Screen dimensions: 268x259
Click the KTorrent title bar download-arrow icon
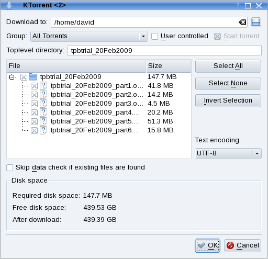(9, 5)
